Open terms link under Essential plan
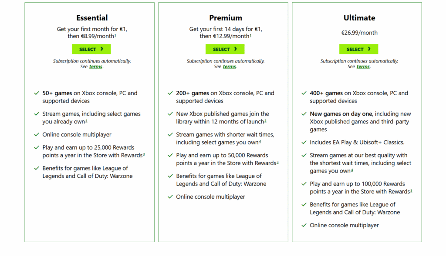Image resolution: width=446 pixels, height=256 pixels. click(x=95, y=67)
